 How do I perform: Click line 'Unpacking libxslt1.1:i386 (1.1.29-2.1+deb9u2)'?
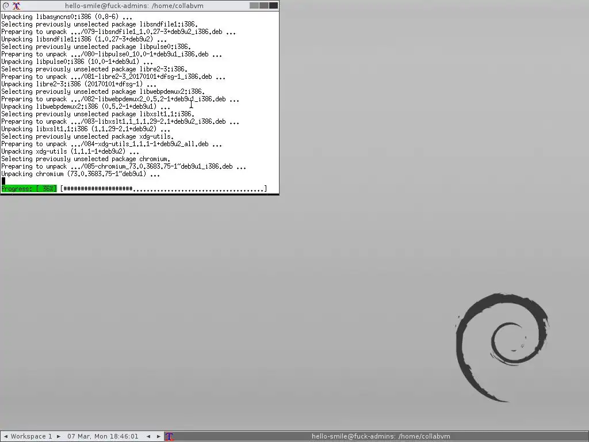pyautogui.click(x=86, y=129)
